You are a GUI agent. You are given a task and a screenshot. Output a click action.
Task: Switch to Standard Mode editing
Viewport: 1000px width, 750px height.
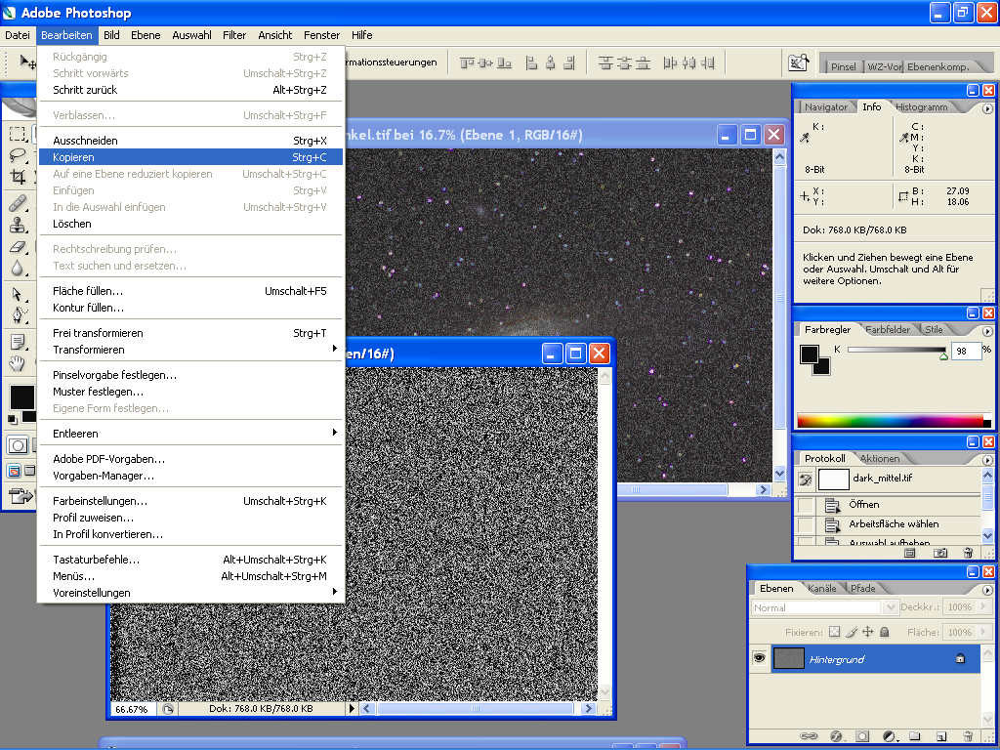(18, 445)
